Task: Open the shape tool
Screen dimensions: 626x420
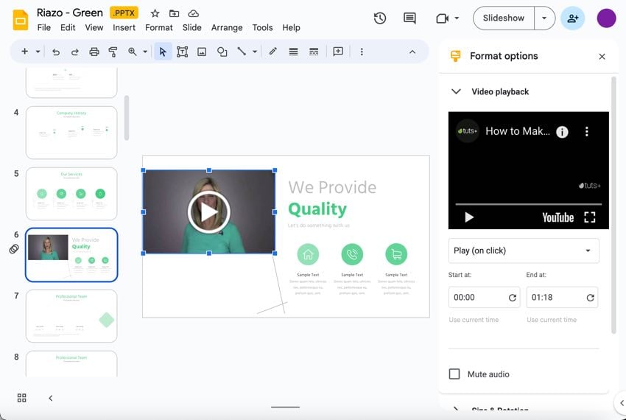Action: (222, 52)
